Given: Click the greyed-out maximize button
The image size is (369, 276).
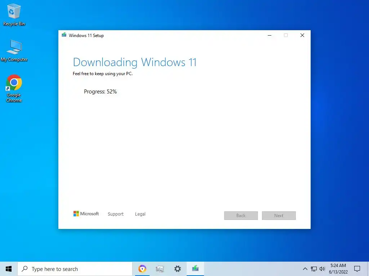Looking at the screenshot, I should click(x=286, y=36).
